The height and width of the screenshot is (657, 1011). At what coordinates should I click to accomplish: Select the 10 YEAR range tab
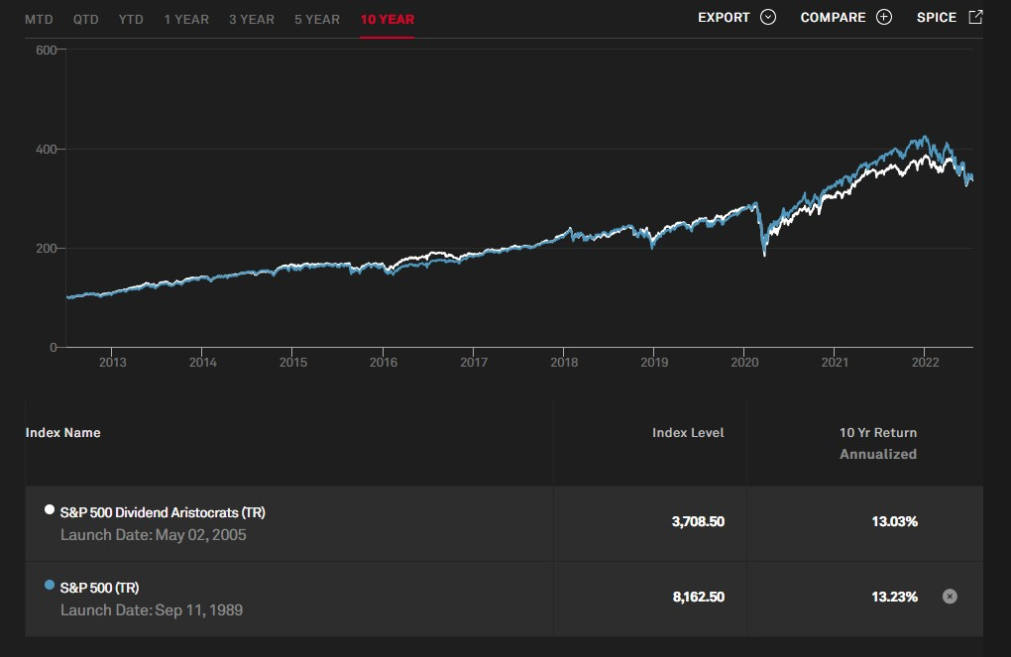click(387, 20)
